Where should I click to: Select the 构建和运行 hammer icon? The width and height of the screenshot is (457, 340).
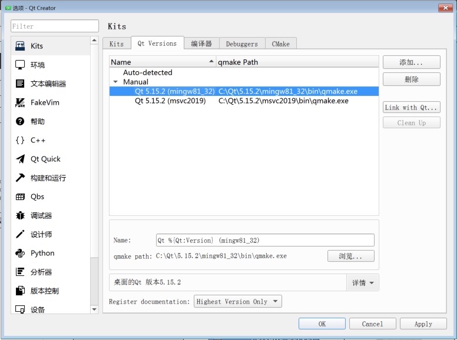click(20, 178)
